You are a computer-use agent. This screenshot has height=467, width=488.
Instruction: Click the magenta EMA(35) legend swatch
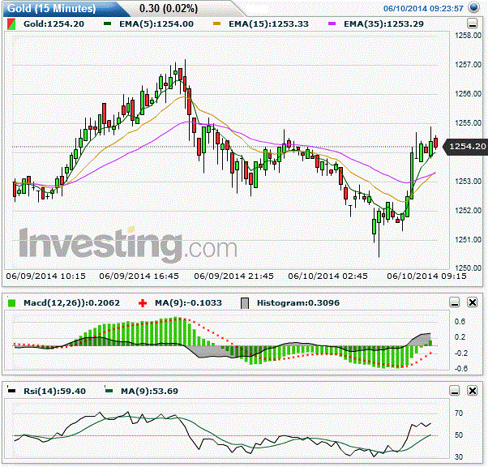pyautogui.click(x=332, y=24)
